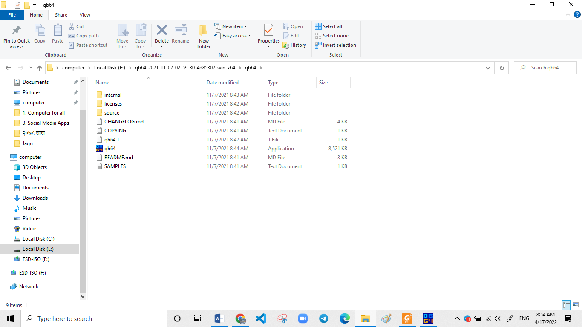582x327 pixels.
Task: Open the Zoom app from taskbar
Action: (303, 318)
